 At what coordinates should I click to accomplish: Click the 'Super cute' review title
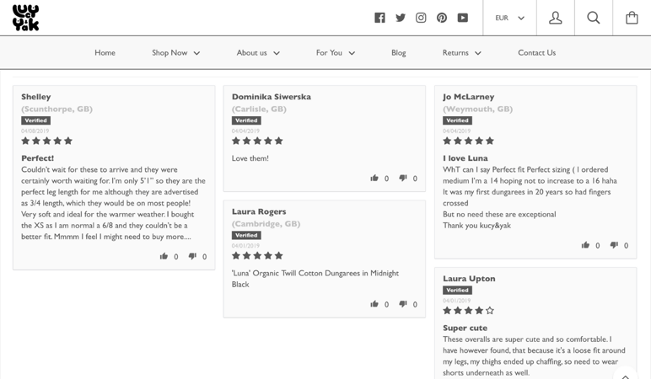pos(465,328)
